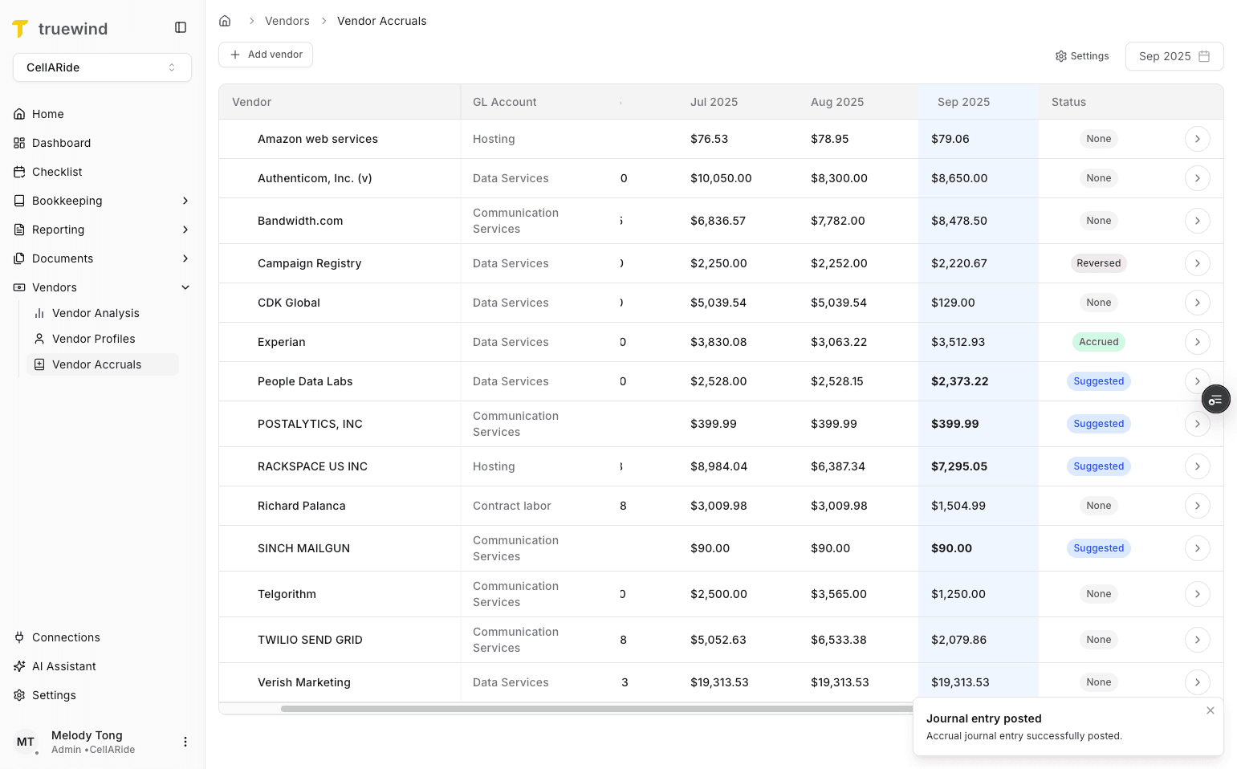Open Campaign Registry row detail arrow

[1197, 263]
